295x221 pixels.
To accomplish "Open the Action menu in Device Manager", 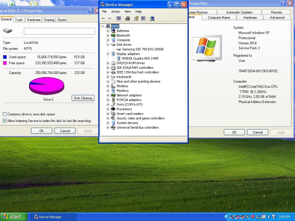I will pos(116,12).
